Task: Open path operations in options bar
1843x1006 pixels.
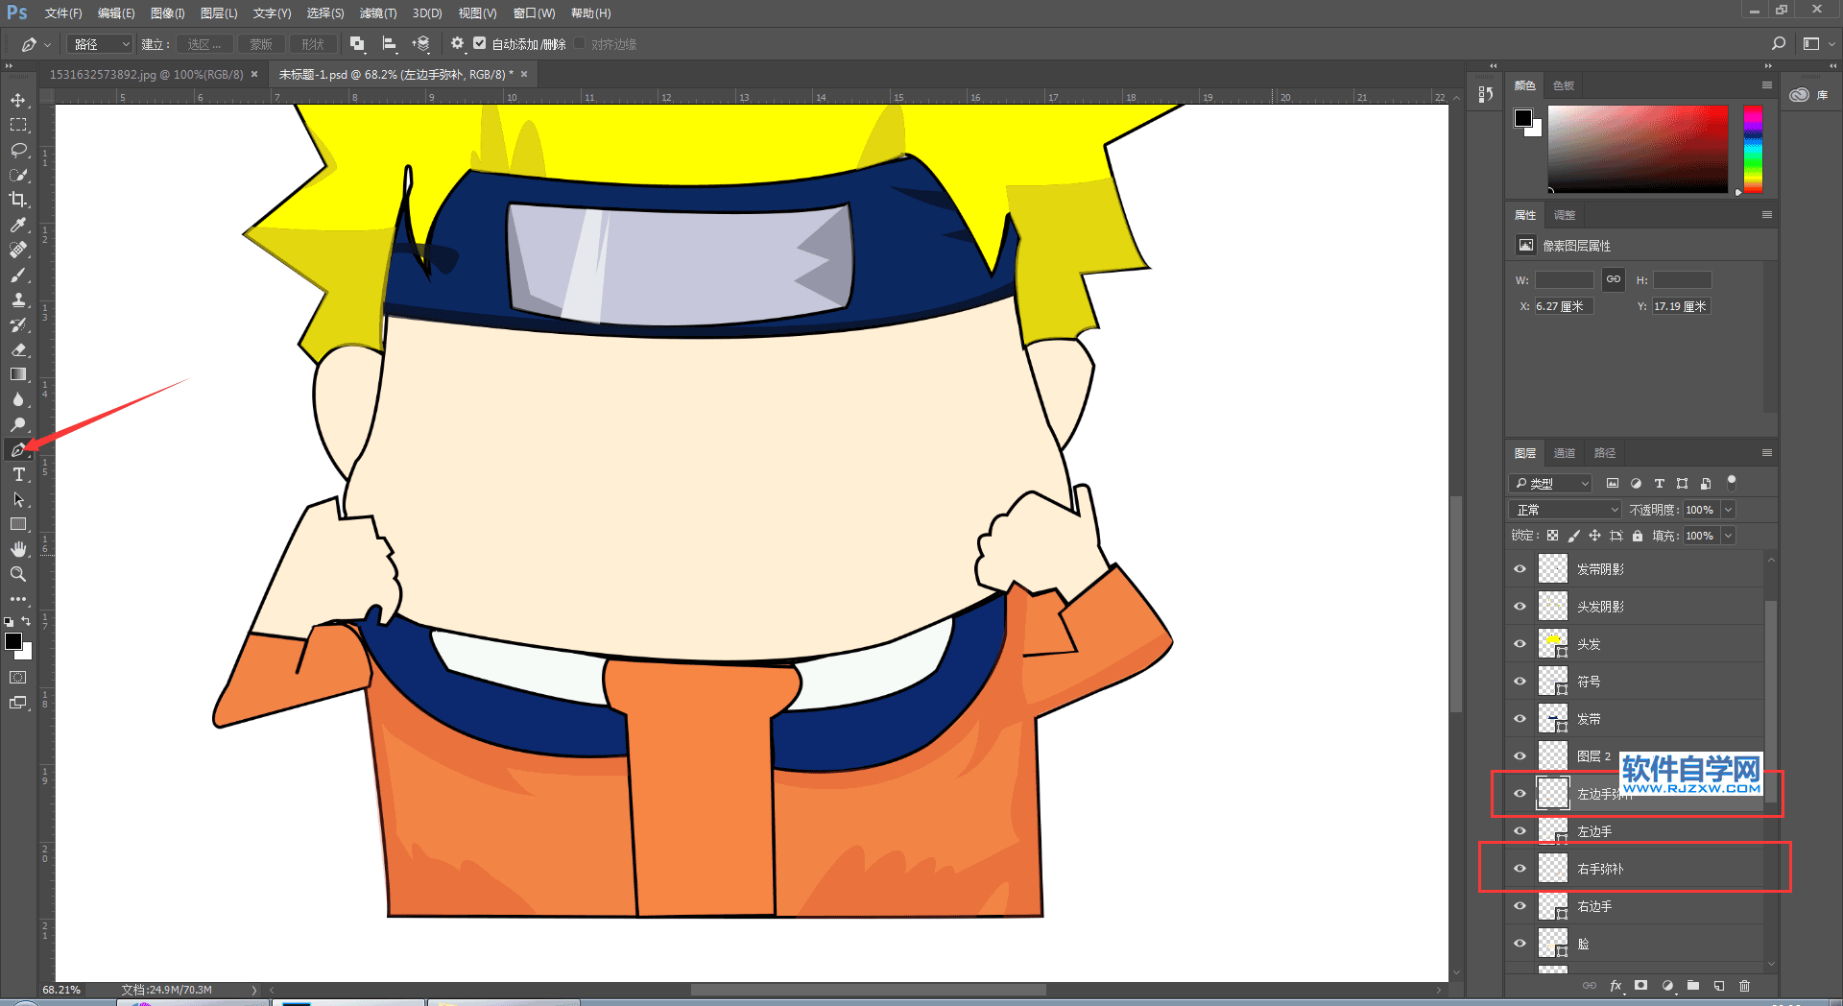Action: (x=357, y=43)
